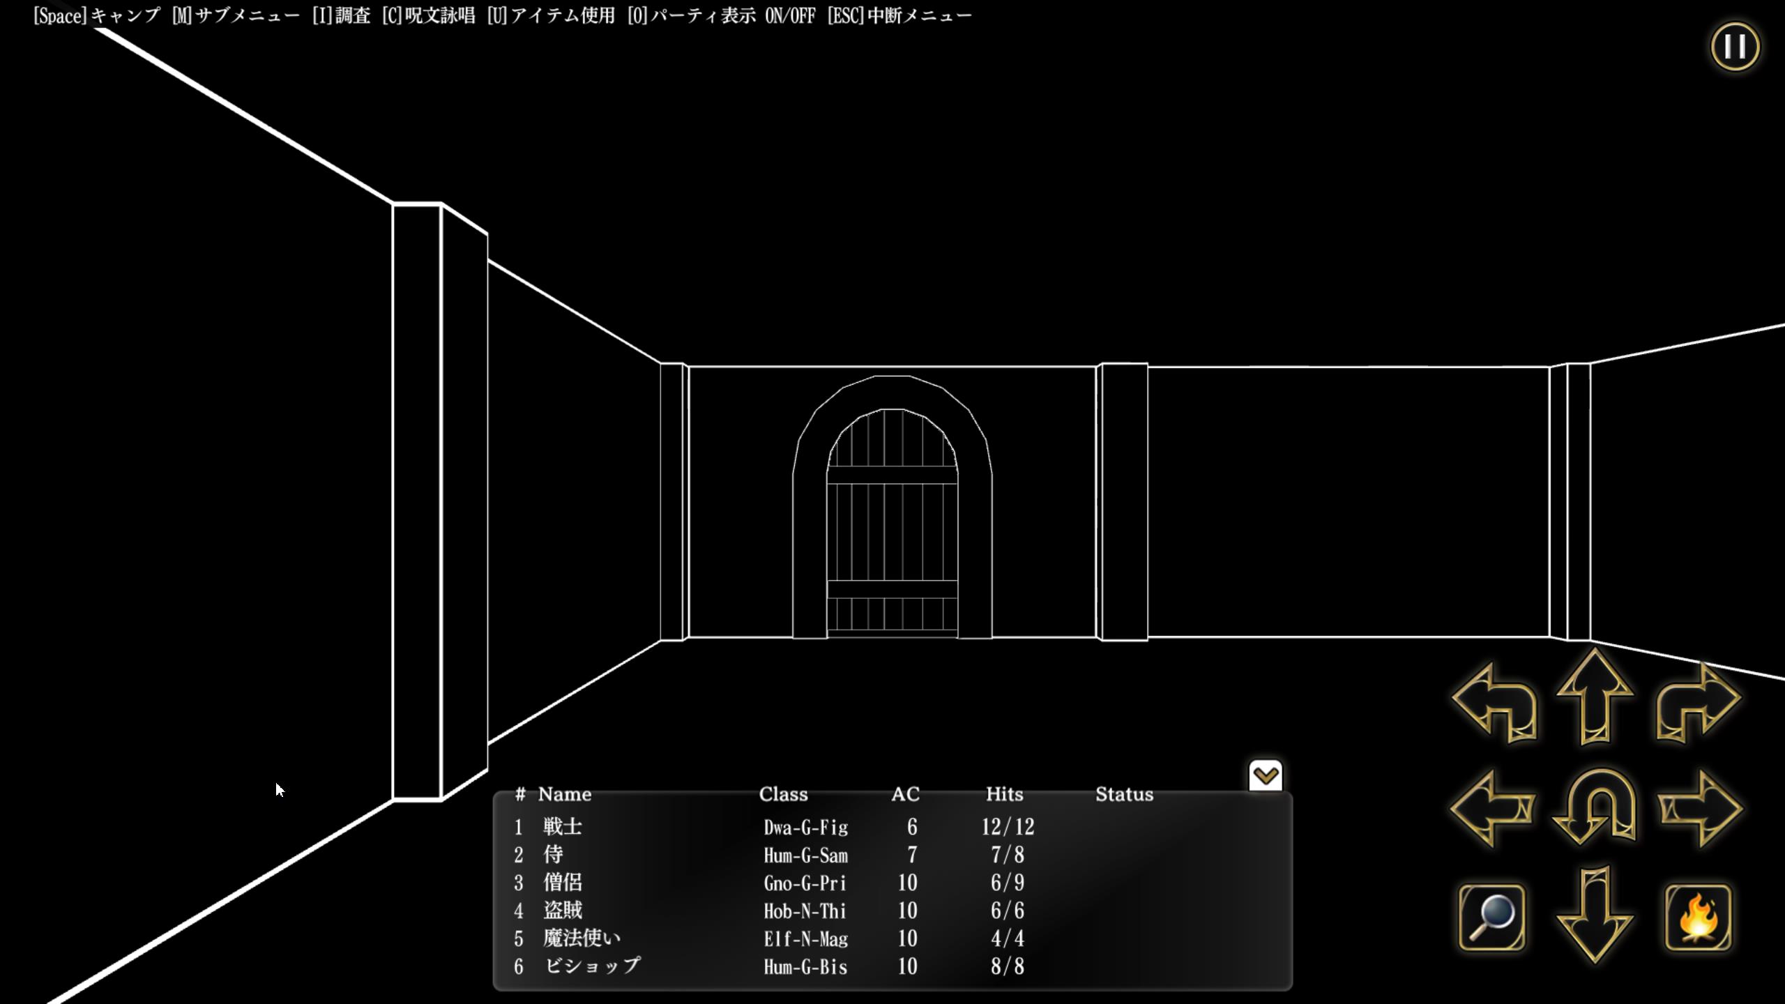Select the 調査 investigate command
Viewport: 1785px width, 1004px height.
[x=341, y=15]
